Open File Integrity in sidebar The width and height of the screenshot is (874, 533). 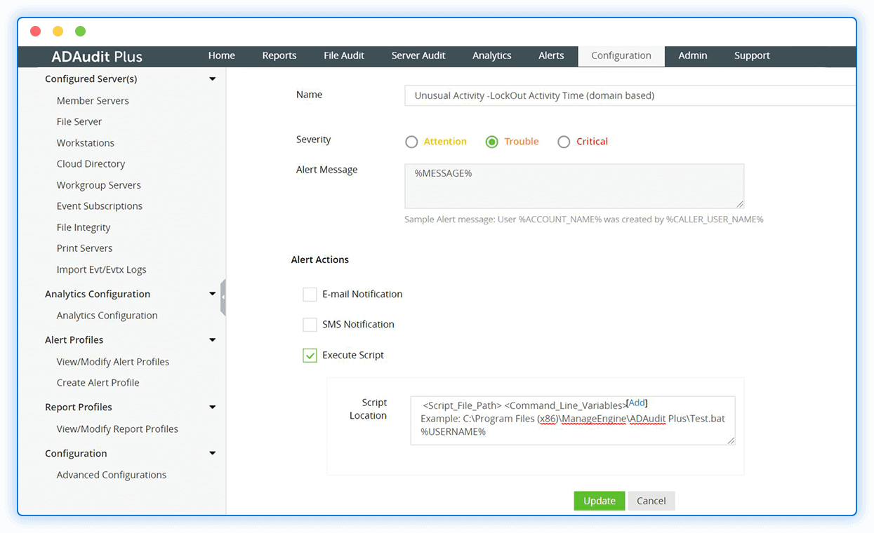tap(84, 227)
